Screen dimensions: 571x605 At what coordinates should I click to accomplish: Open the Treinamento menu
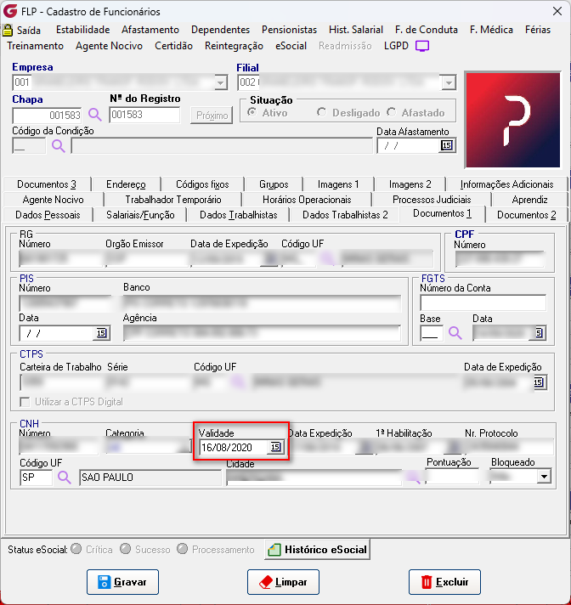pyautogui.click(x=35, y=46)
